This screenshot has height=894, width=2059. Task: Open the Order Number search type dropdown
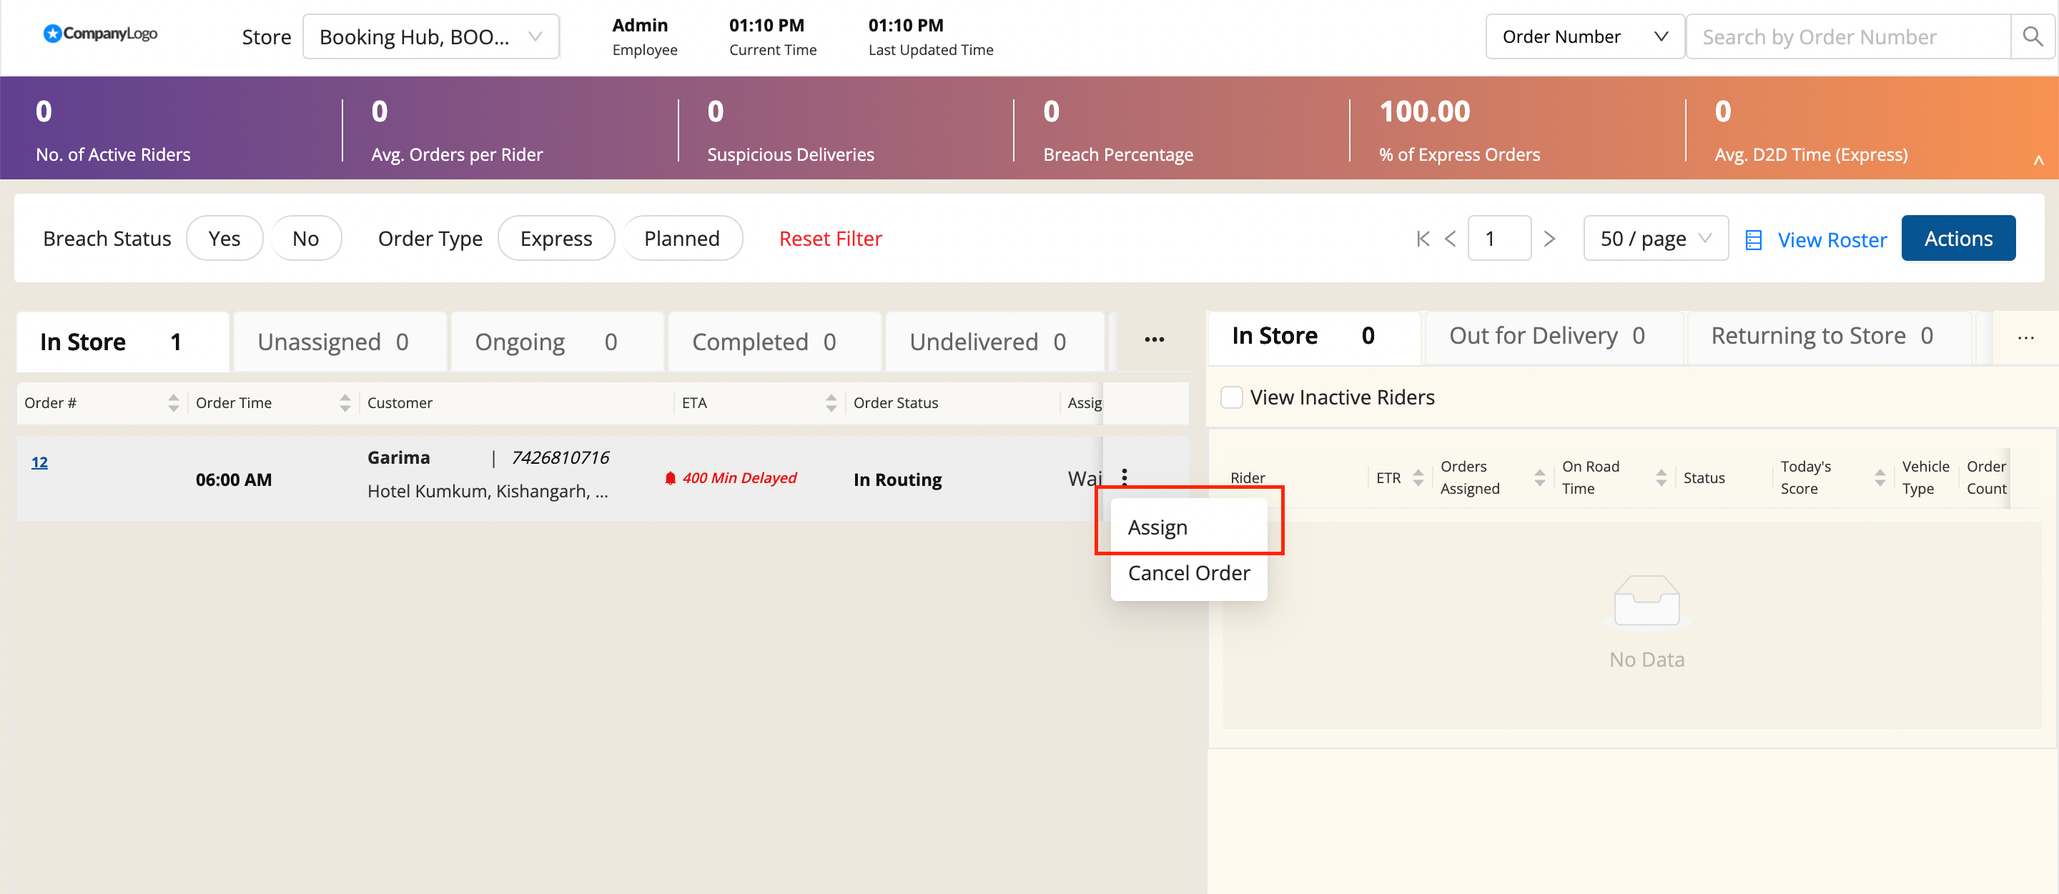coord(1584,36)
